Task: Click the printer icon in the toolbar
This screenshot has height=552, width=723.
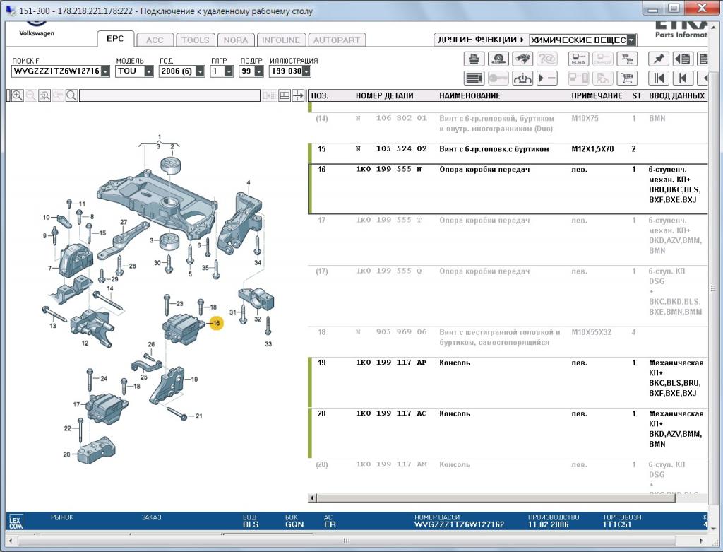Action: pyautogui.click(x=474, y=59)
